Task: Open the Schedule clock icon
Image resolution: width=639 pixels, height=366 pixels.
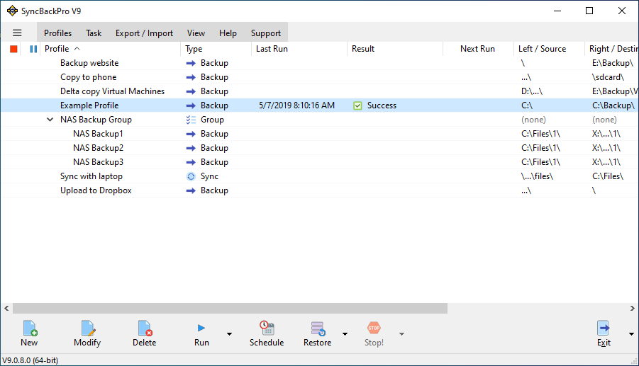Action: [x=267, y=328]
